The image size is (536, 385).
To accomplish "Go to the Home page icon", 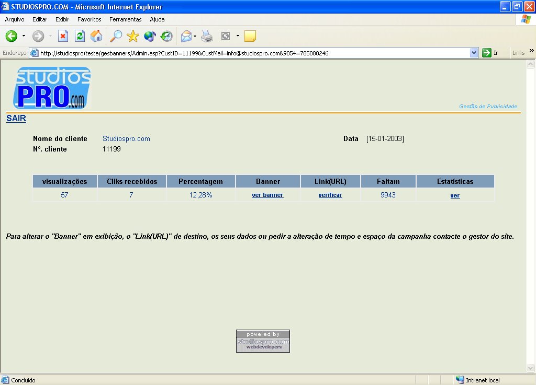I will pyautogui.click(x=96, y=36).
